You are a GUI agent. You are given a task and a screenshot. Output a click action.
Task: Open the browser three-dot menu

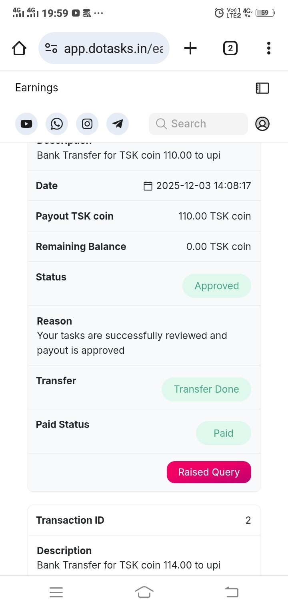[268, 48]
